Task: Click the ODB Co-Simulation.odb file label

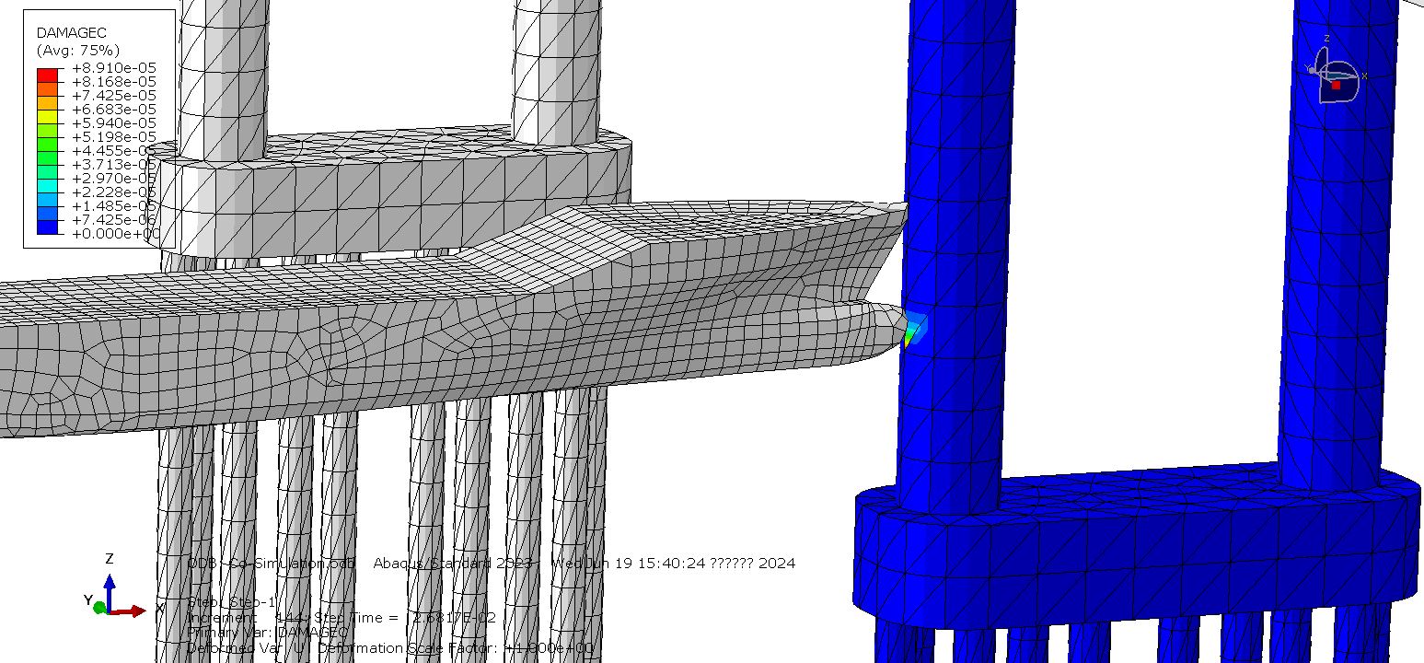Action: pos(270,563)
